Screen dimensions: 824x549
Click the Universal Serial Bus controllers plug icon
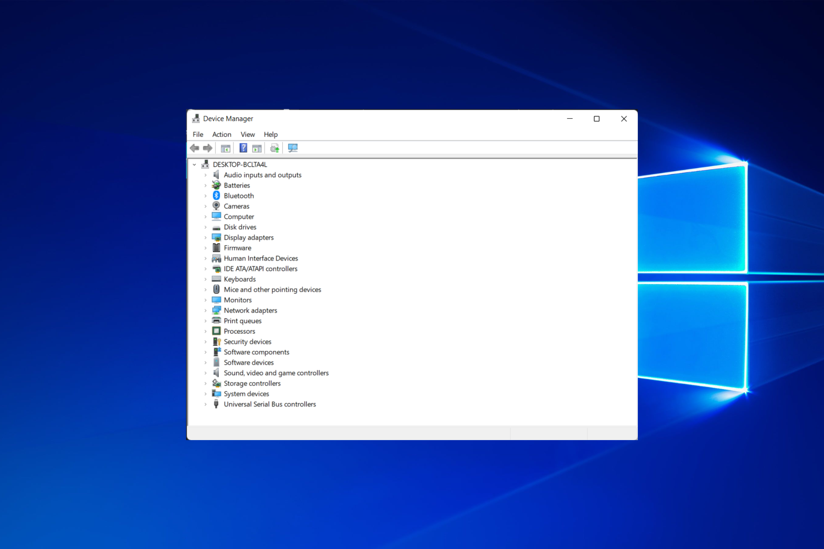(x=216, y=404)
